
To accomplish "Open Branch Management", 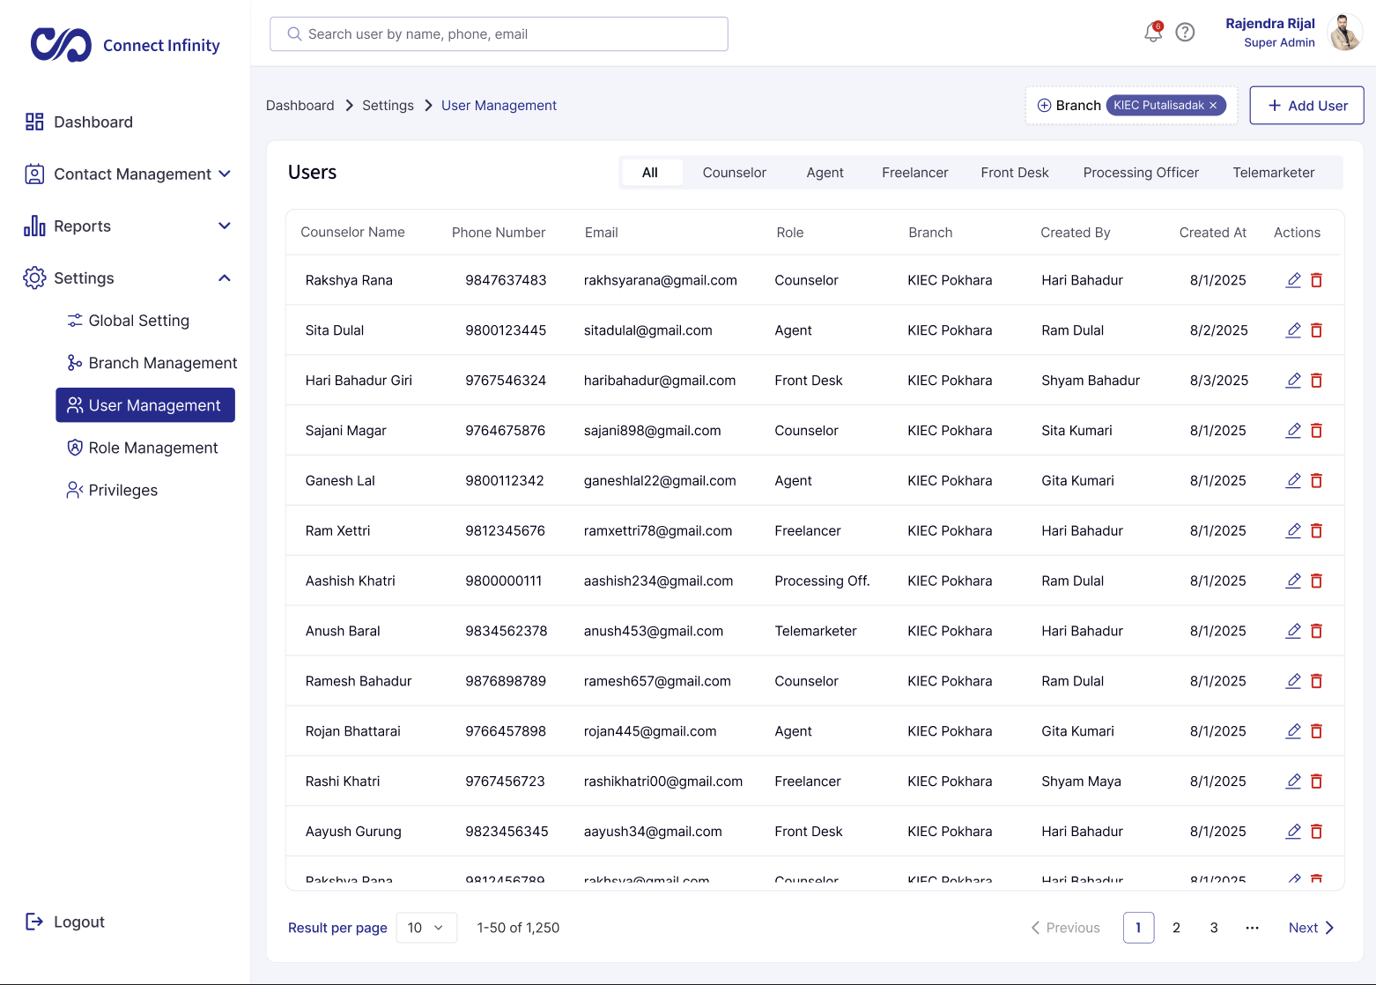I will (152, 363).
